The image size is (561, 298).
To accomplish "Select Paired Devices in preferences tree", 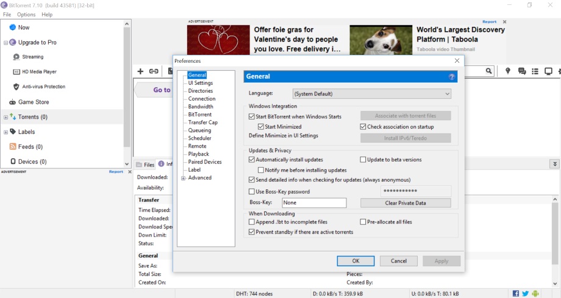I will coord(205,161).
